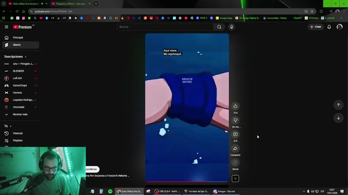
Task: Open Spotify from the taskbar
Action: pyautogui.click(x=110, y=191)
